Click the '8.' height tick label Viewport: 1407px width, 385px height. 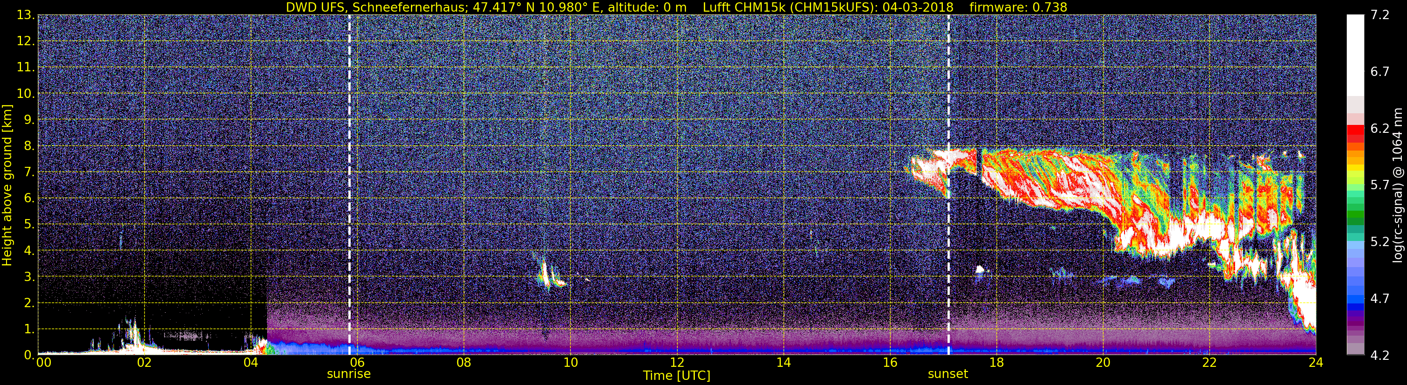29,146
